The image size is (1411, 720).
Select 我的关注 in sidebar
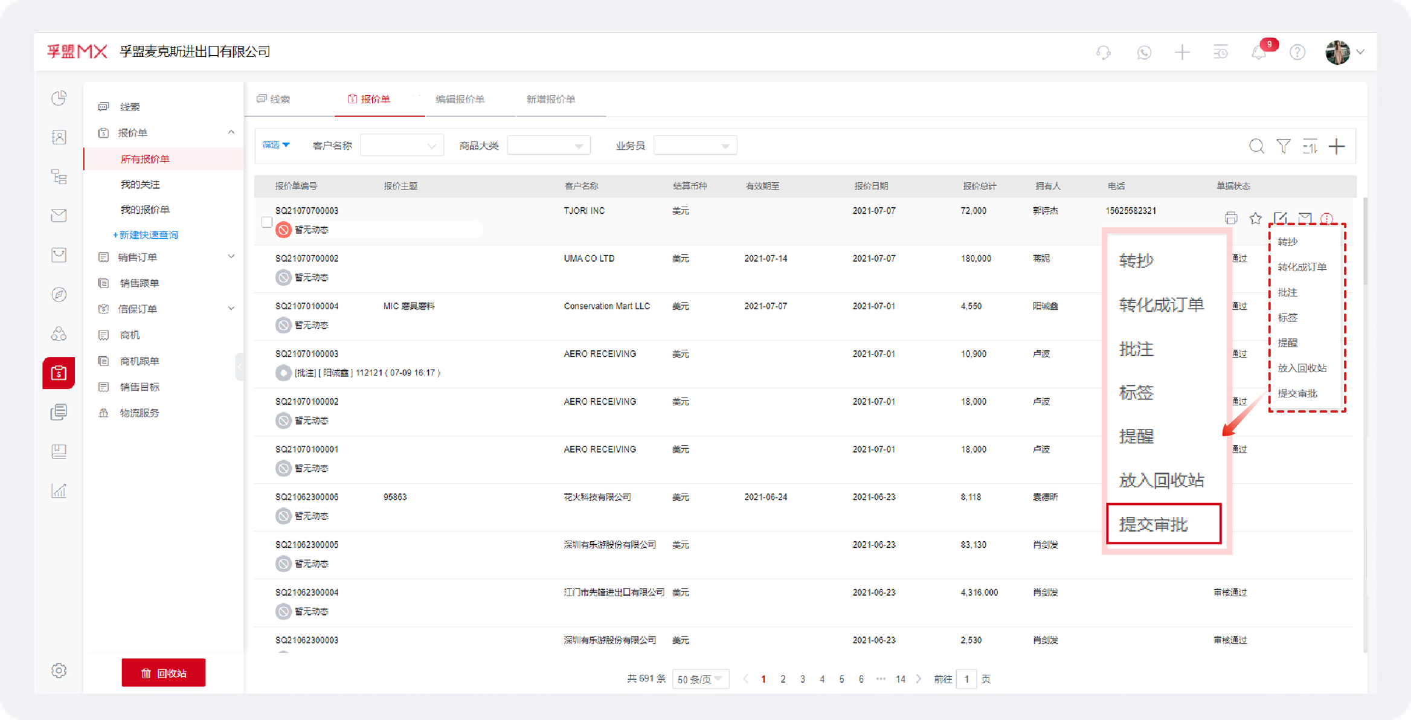(140, 184)
